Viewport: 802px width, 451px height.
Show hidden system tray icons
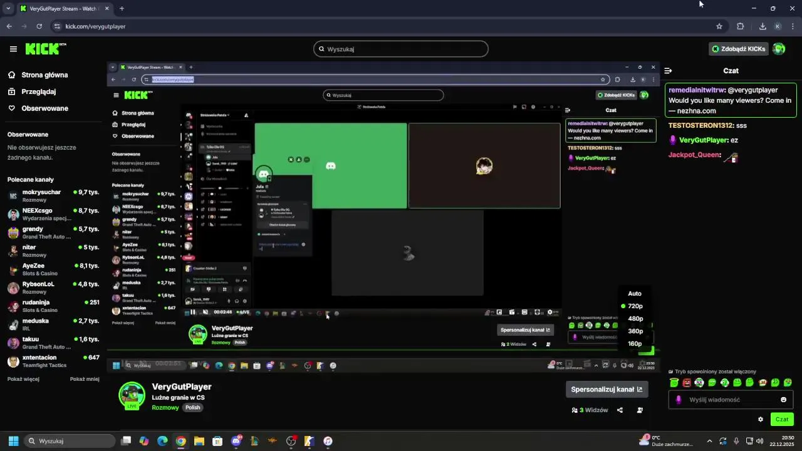coord(709,441)
